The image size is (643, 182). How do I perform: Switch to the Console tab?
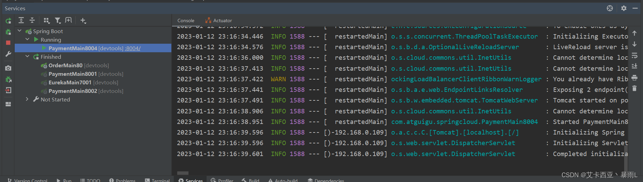pyautogui.click(x=186, y=20)
